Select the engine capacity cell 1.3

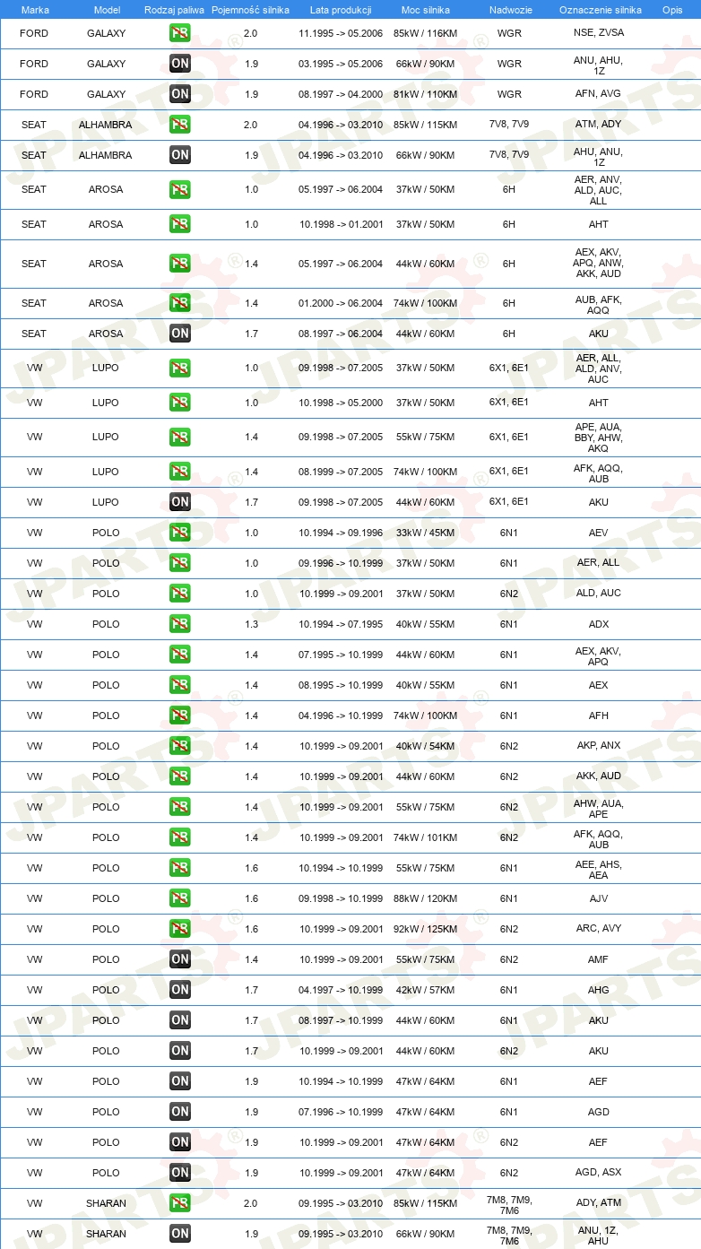[250, 624]
